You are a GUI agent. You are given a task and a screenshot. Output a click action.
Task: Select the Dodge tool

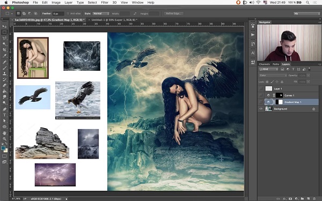(x=4, y=103)
